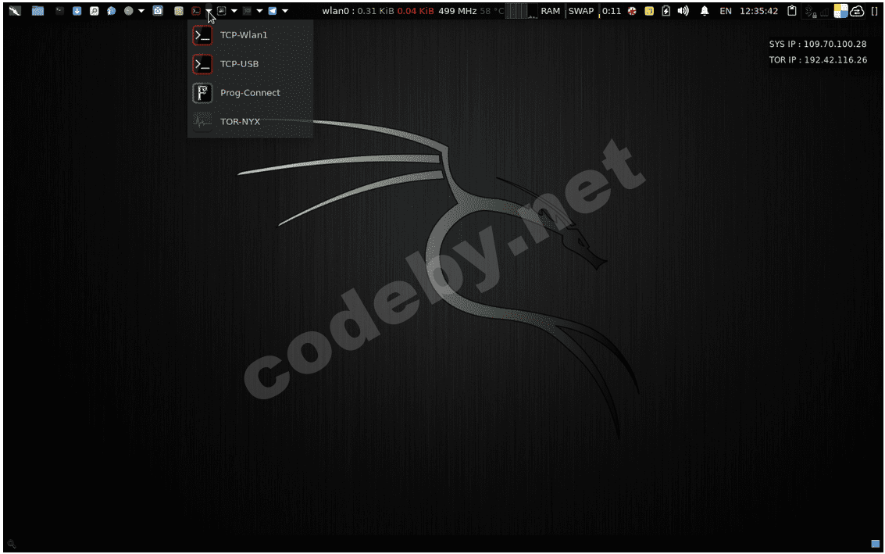Screen dimensions: 885x554
Task: Select TCP-USB from the launcher menu
Action: point(250,64)
